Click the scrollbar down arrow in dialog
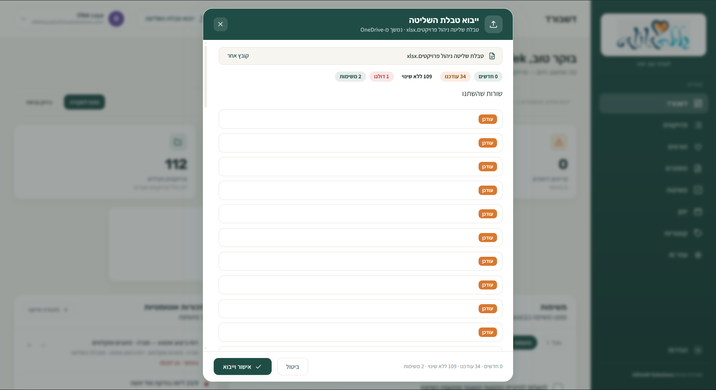The height and width of the screenshot is (390, 716). tap(205, 349)
